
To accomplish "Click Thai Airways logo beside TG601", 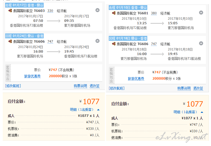I will coord(114,13).
